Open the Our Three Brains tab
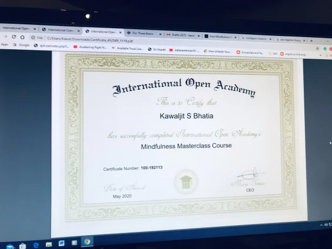 pos(143,33)
